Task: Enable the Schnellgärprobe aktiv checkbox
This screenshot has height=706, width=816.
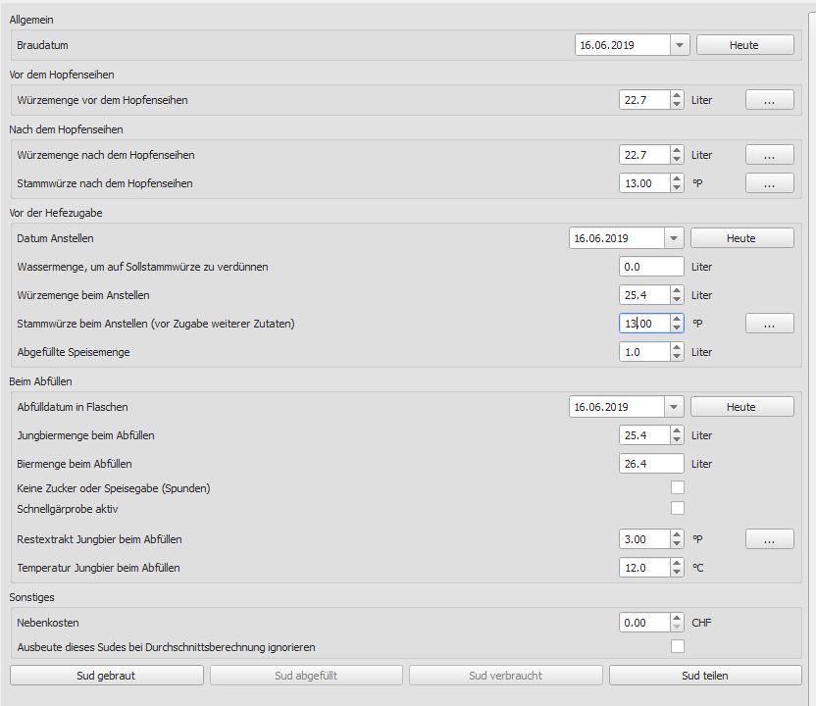Action: [x=677, y=508]
